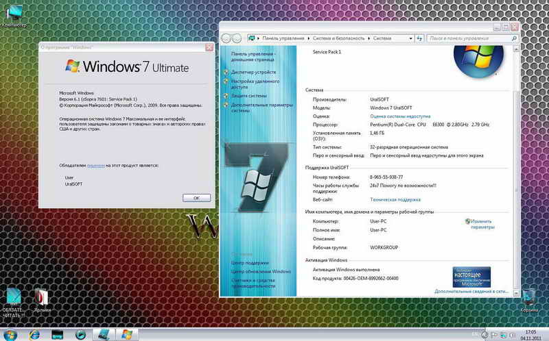
Task: Click 'Оценка системы недоступна' link
Action: tap(400, 116)
